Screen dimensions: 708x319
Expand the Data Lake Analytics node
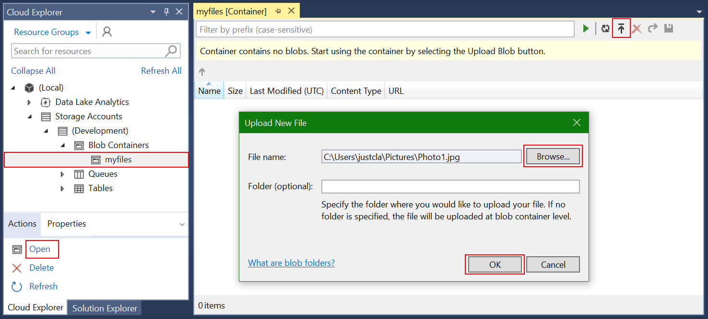point(29,102)
